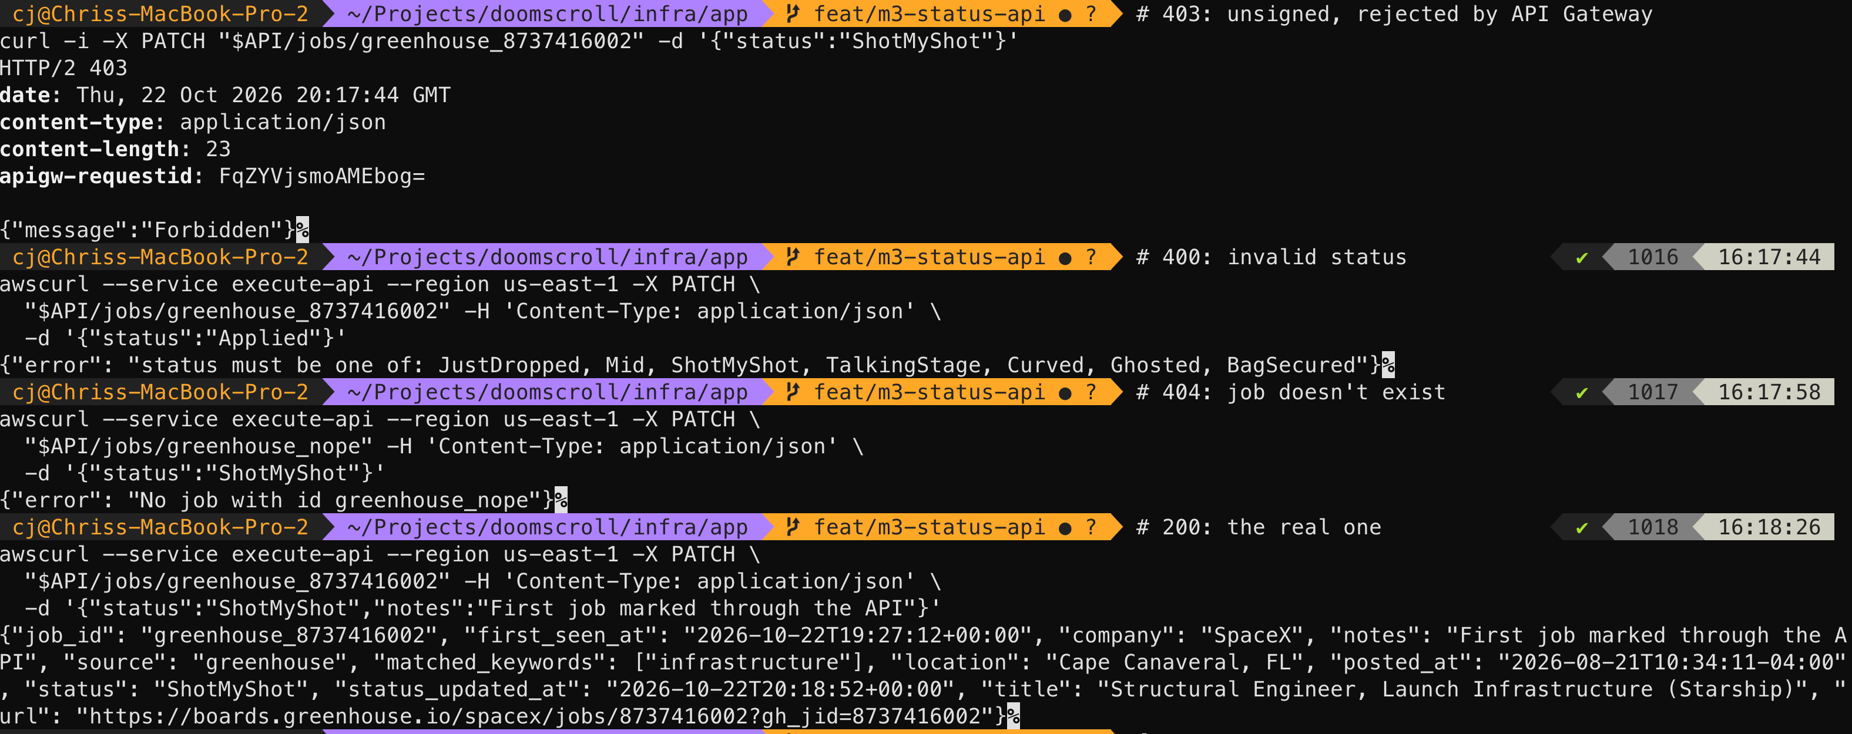Click the 'curl -i -X PATCH' command line
This screenshot has height=734, width=1852.
tap(509, 41)
